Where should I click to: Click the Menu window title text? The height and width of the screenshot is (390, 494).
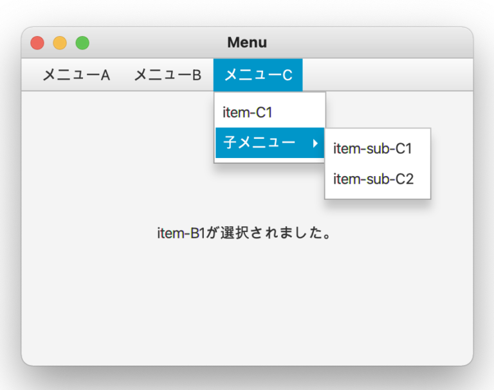click(247, 42)
